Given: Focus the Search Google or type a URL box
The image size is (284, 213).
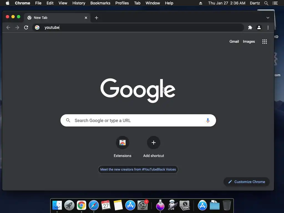Looking at the screenshot, I should point(138,120).
